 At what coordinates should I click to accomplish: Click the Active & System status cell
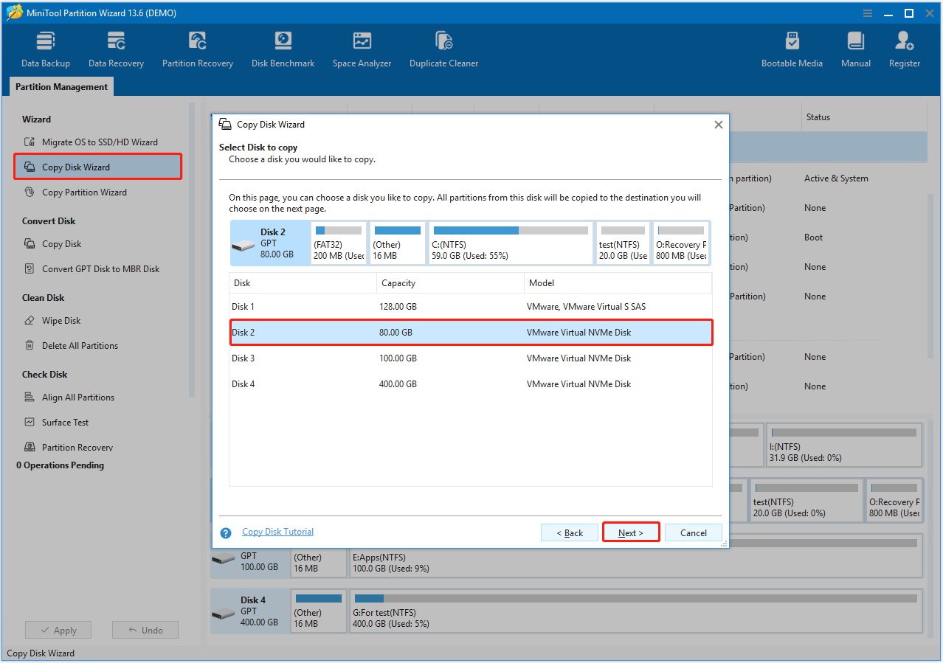tap(836, 178)
